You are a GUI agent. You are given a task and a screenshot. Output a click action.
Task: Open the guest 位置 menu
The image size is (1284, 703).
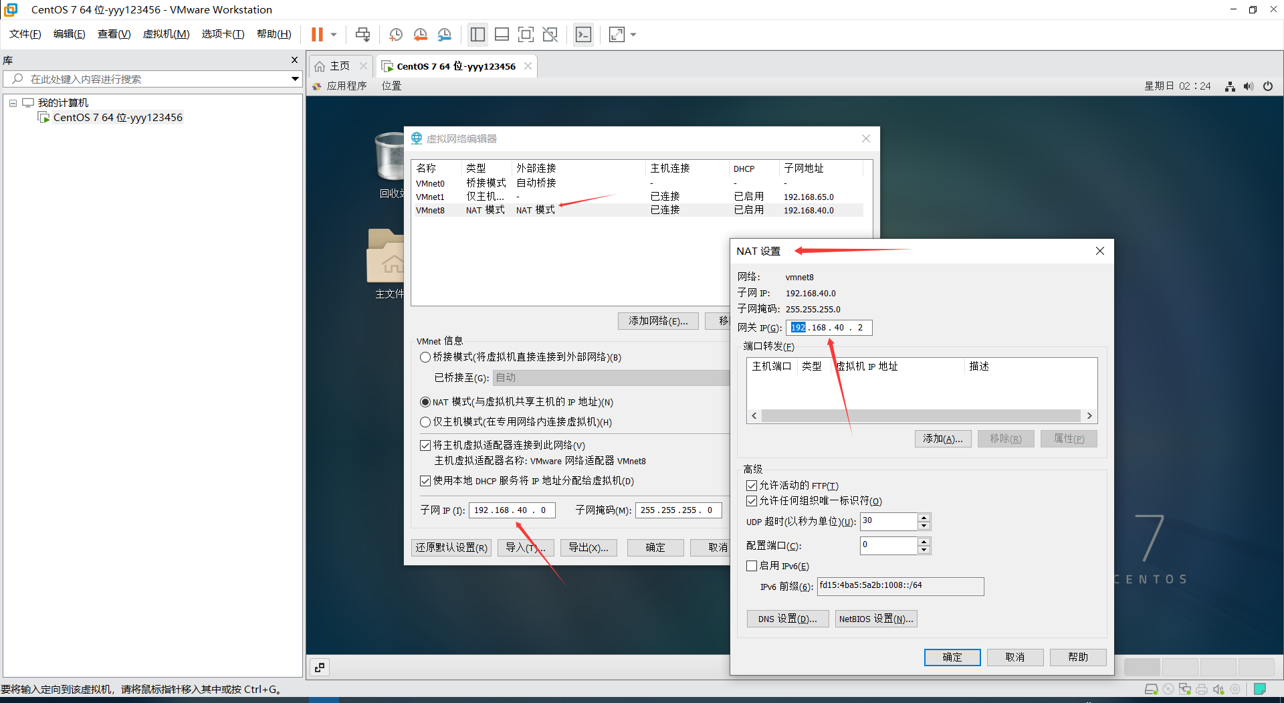[x=391, y=86]
